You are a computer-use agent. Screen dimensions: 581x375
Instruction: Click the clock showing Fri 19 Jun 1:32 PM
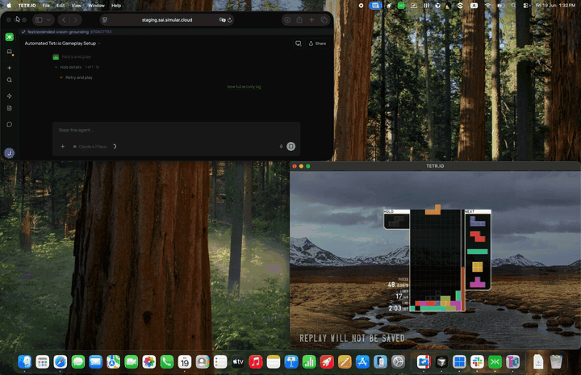[555, 6]
